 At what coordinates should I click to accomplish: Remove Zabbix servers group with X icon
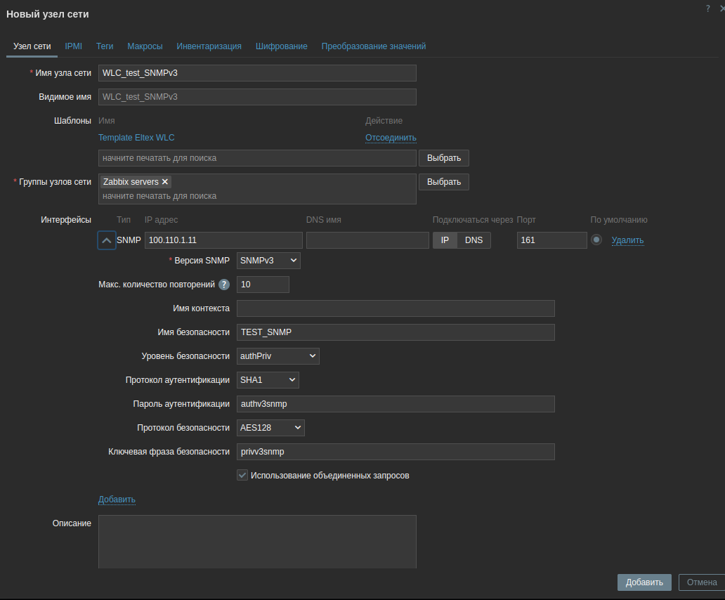pyautogui.click(x=165, y=182)
